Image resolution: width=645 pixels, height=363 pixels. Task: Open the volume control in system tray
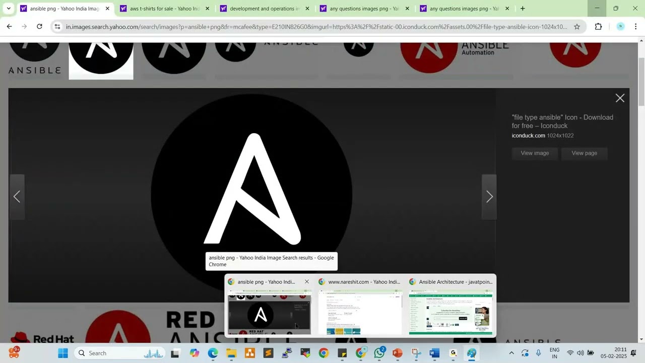pyautogui.click(x=580, y=353)
